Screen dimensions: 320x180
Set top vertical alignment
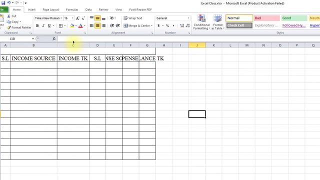click(91, 18)
